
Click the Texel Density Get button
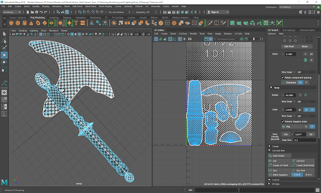click(x=286, y=134)
